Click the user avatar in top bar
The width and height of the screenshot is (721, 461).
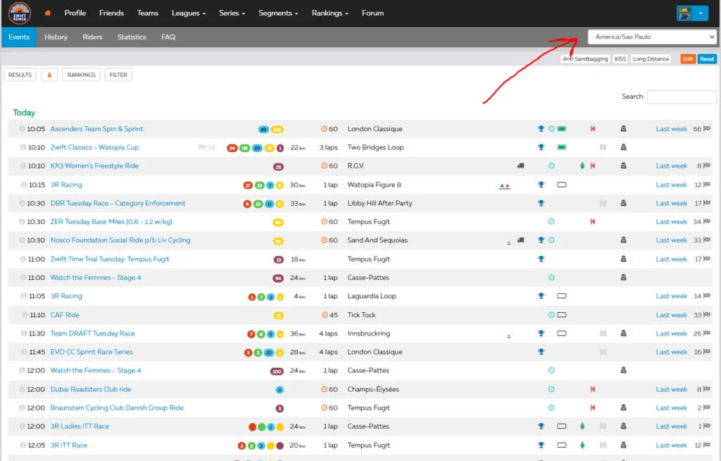[x=684, y=13]
